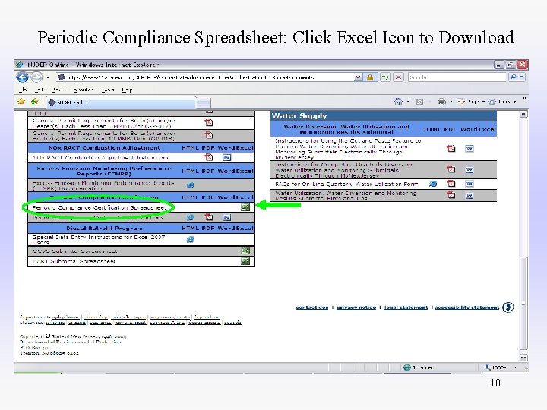Viewport: 547px width, 410px height.
Task: Click the contact dep footer link
Action: 312,307
